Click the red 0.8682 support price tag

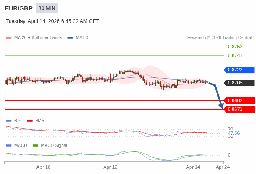click(x=239, y=100)
